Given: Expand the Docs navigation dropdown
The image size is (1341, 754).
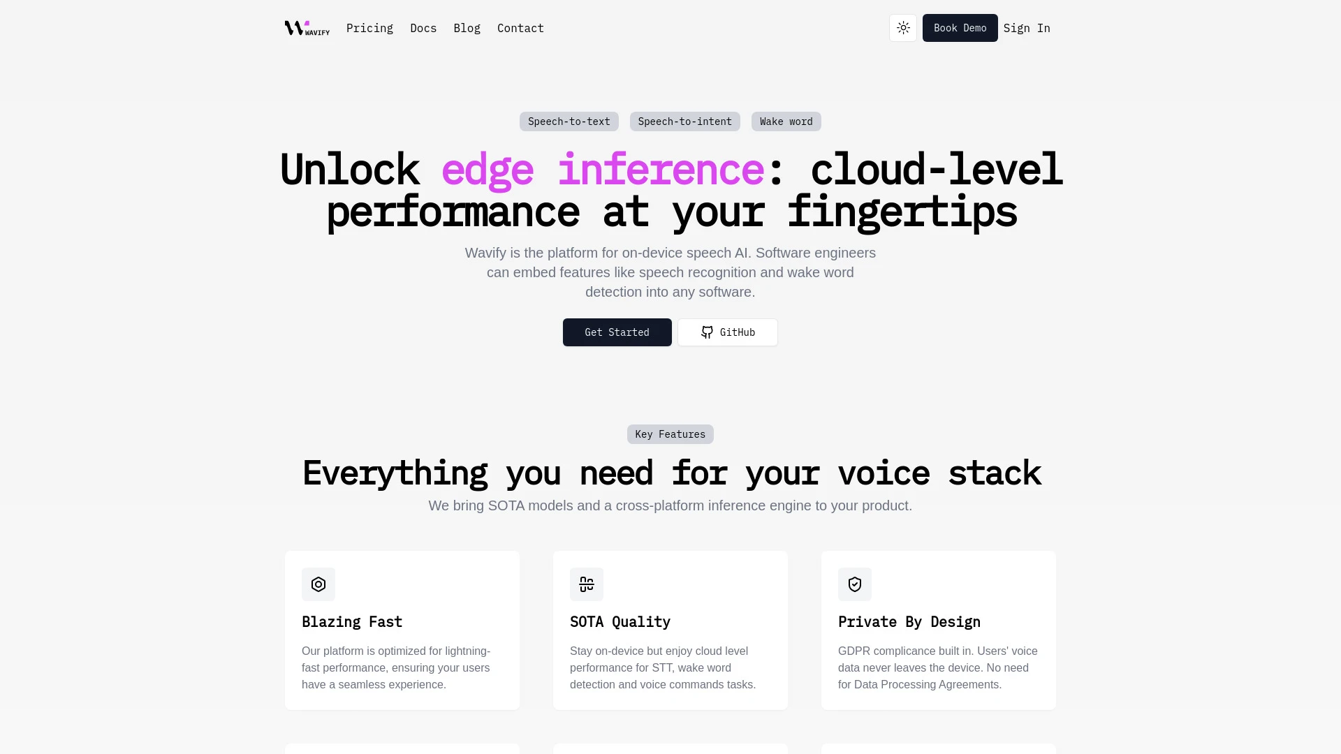Looking at the screenshot, I should pos(423,28).
